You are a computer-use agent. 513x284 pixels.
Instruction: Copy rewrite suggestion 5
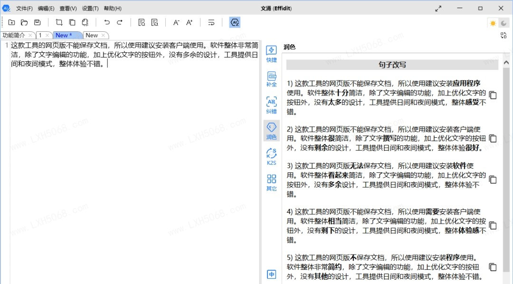(493, 267)
